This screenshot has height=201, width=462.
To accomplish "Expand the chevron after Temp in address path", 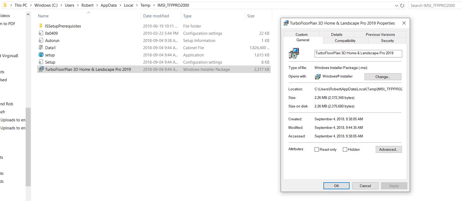I will (x=154, y=5).
